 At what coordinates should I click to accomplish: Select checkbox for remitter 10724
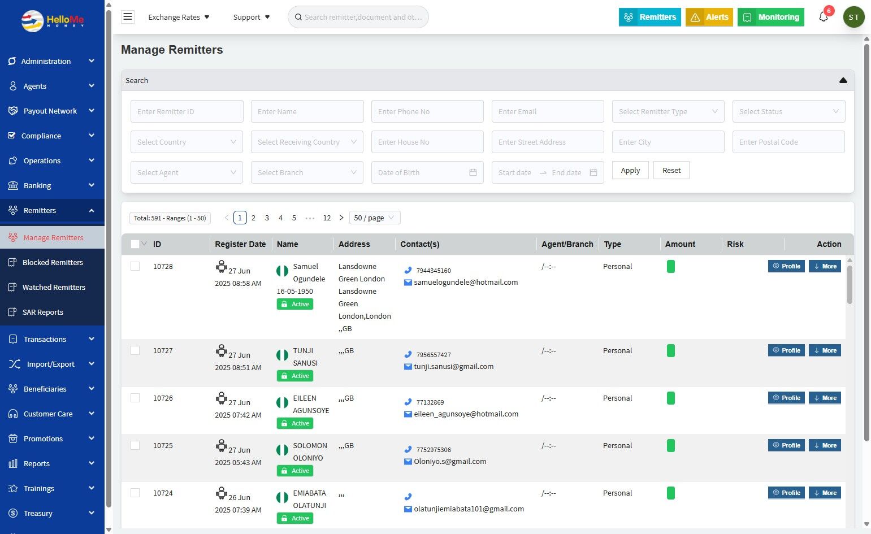[x=135, y=493]
